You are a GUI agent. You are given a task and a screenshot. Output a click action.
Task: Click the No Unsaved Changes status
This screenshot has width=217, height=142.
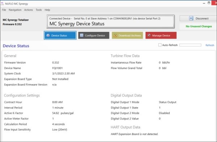(199, 26)
